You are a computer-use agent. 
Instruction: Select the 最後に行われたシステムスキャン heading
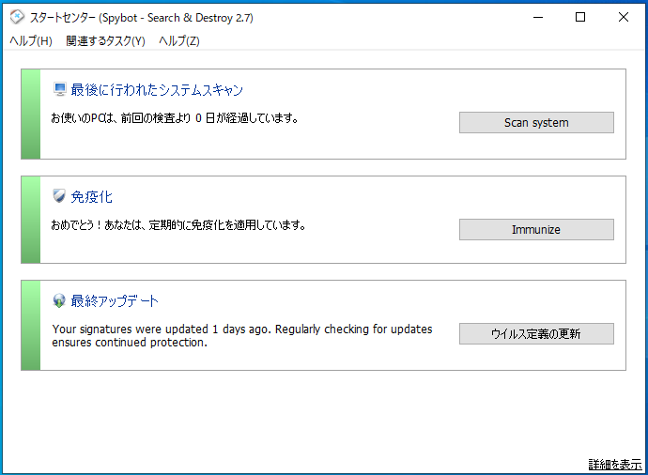click(157, 90)
